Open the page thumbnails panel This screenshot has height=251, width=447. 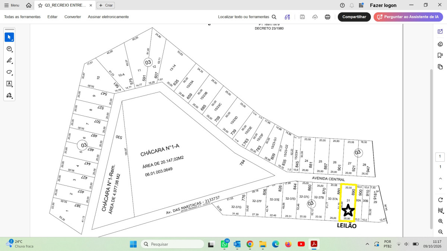tap(440, 67)
